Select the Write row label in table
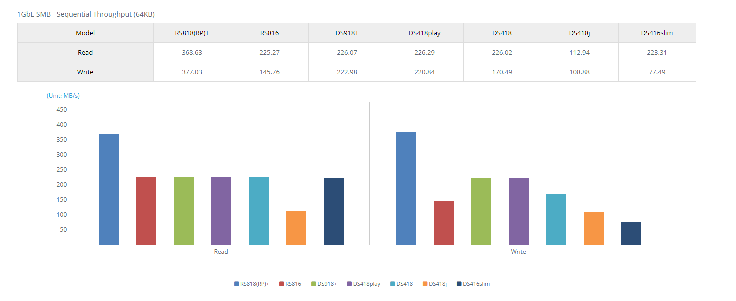 pyautogui.click(x=85, y=72)
